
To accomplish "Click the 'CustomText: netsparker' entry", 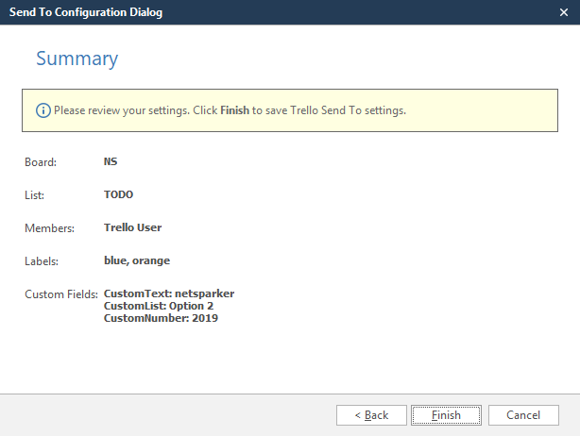I will pyautogui.click(x=168, y=293).
